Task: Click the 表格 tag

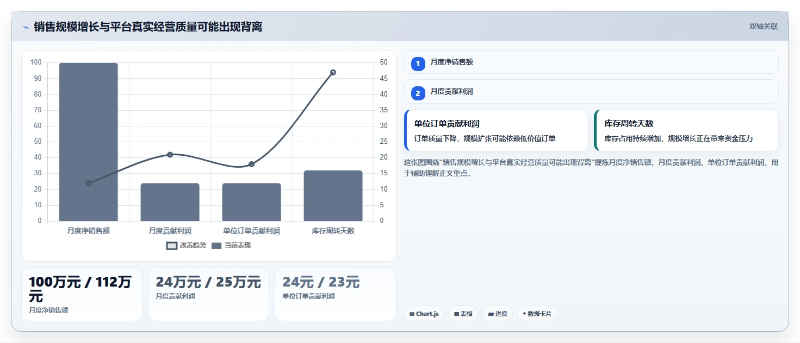Action: pos(463,314)
